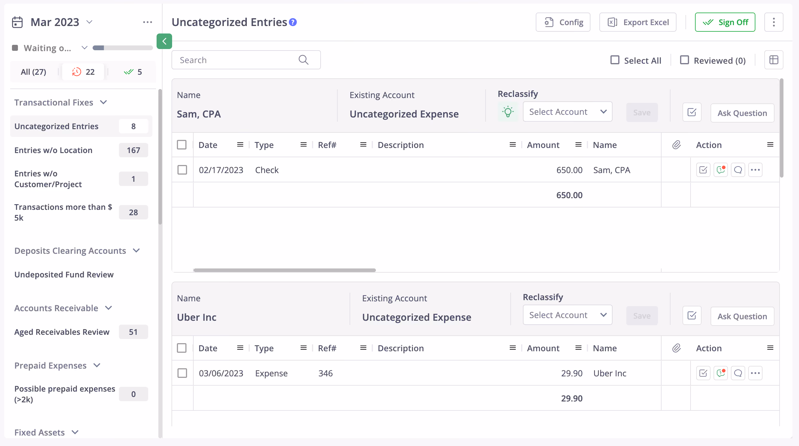Check the Select All checkbox
This screenshot has height=446, width=799.
tap(615, 60)
